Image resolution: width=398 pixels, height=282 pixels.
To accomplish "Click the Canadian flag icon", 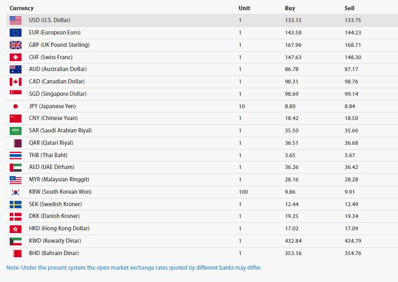I will point(16,82).
